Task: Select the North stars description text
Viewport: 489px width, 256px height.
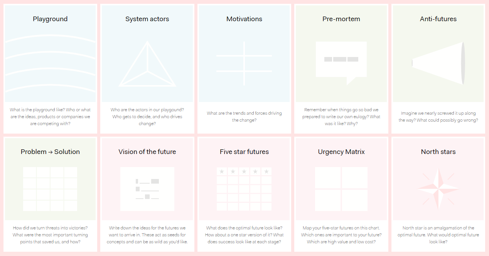Action: pos(438,235)
